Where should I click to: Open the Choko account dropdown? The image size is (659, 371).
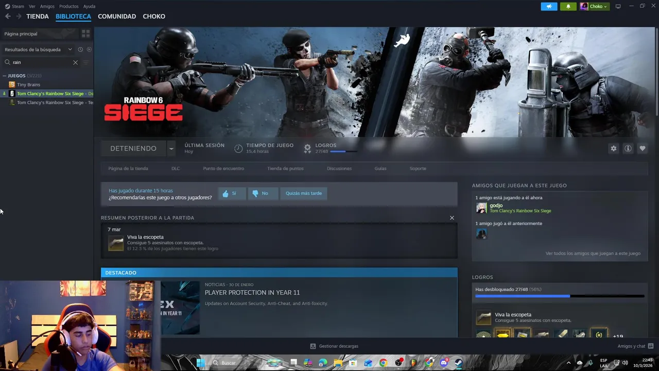(594, 6)
